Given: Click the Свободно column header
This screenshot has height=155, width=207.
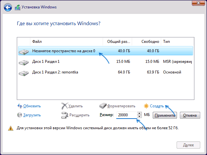Looking at the screenshot, I should pos(146,42).
